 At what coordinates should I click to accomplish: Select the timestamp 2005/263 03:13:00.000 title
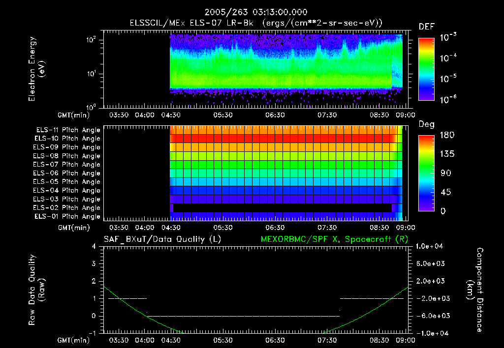tap(256, 12)
